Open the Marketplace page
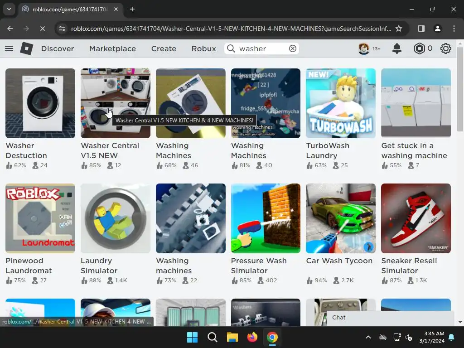Viewport: 464px width, 348px height. click(112, 48)
